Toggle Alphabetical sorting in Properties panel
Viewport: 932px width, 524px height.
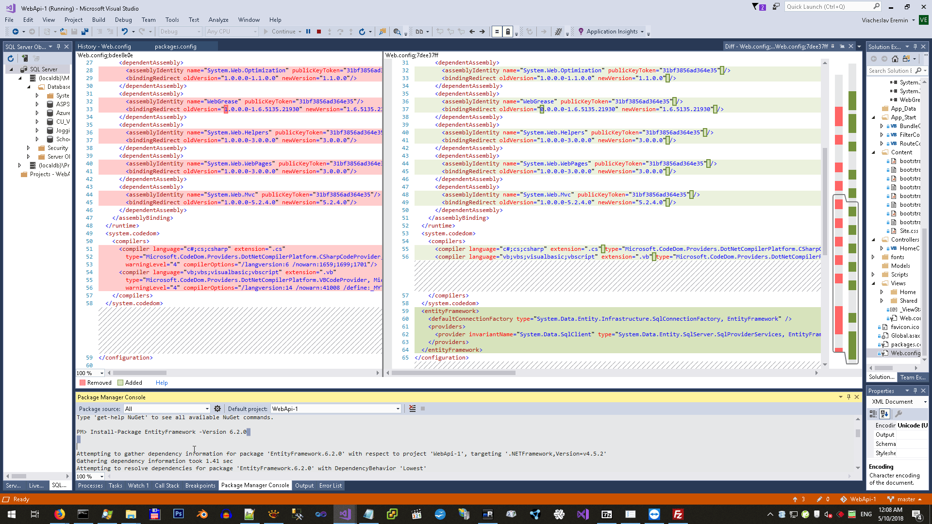884,414
